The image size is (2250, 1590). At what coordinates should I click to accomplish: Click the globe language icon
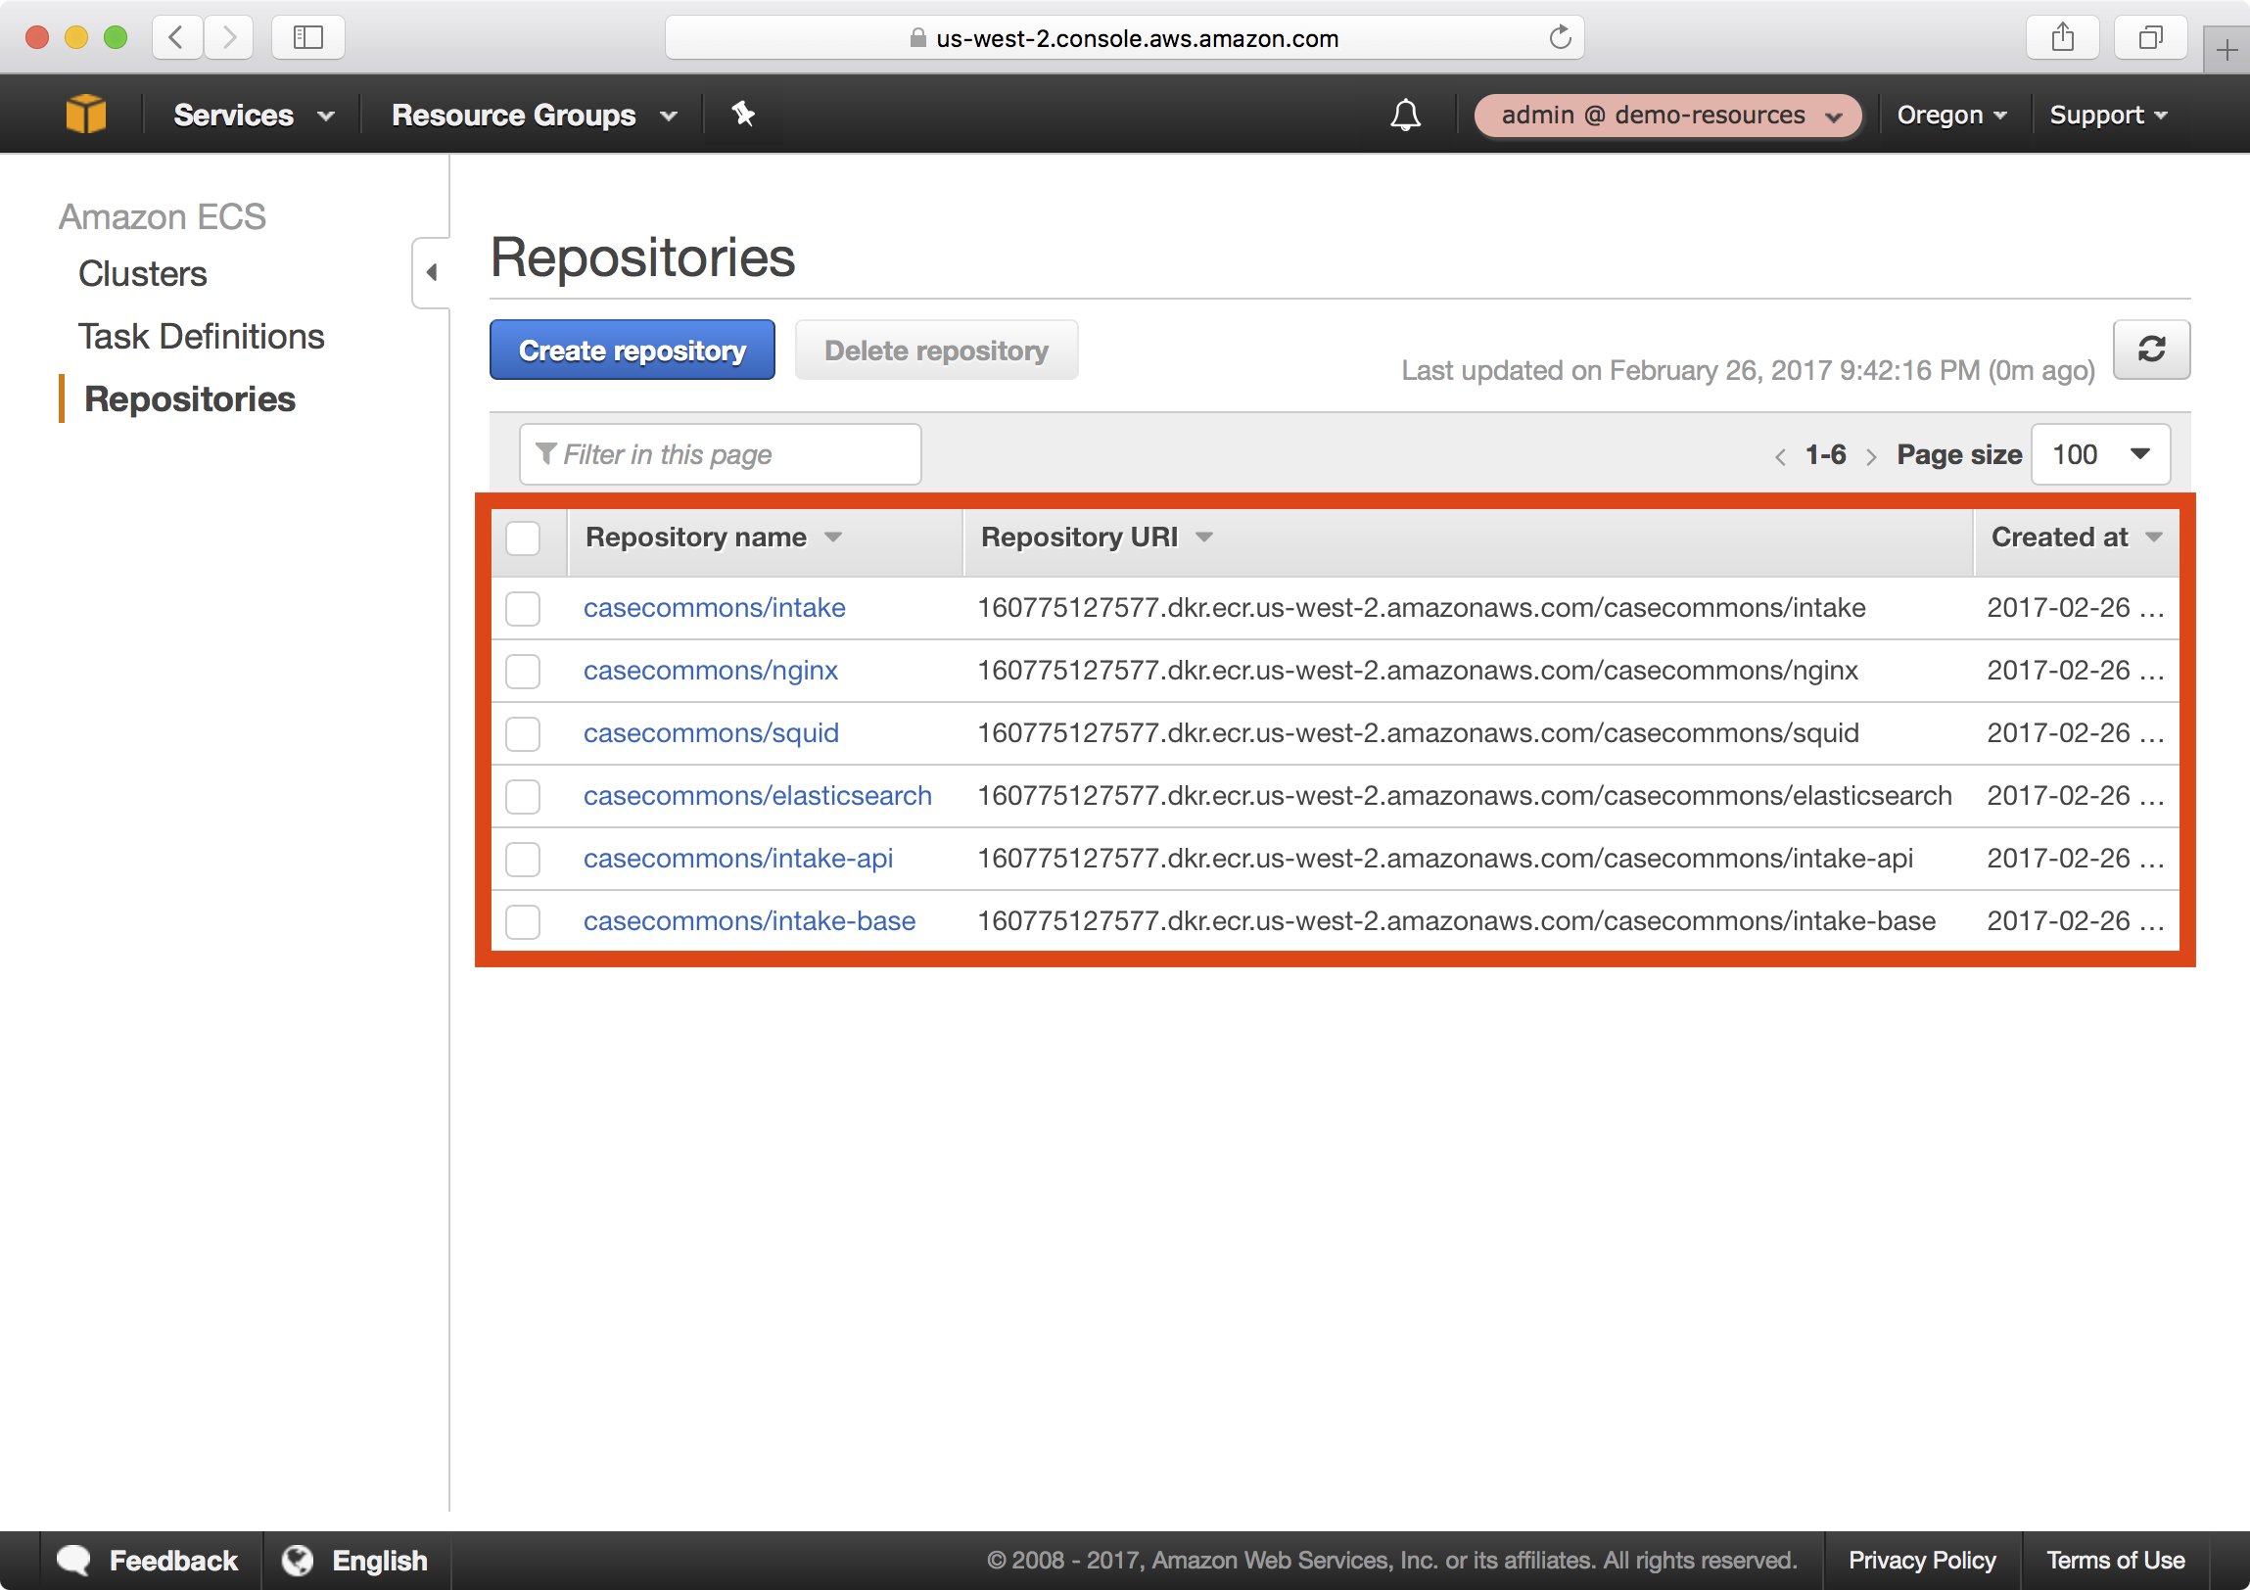pos(297,1560)
